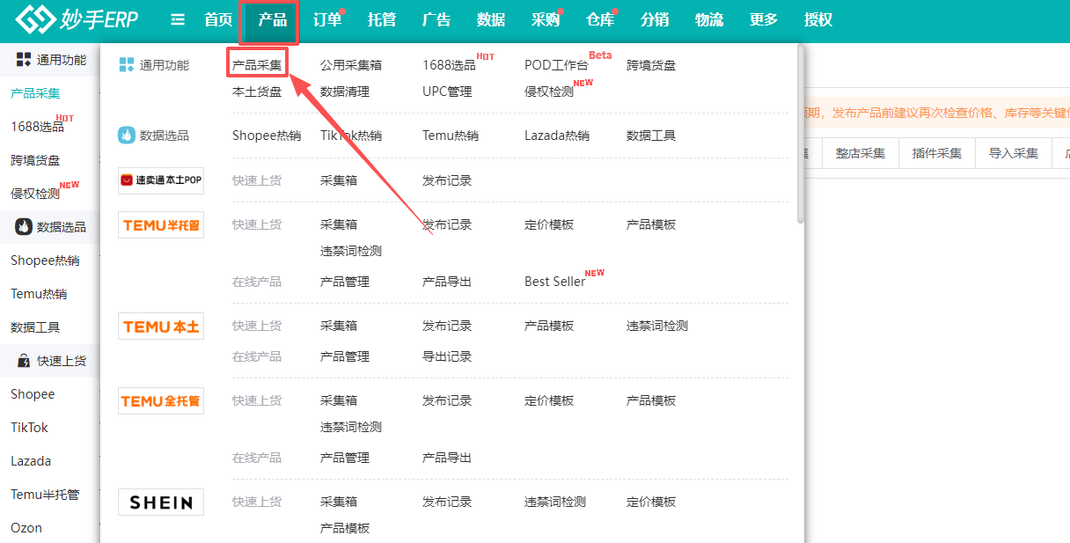
Task: Open the 授权 top navigation menu
Action: point(818,20)
